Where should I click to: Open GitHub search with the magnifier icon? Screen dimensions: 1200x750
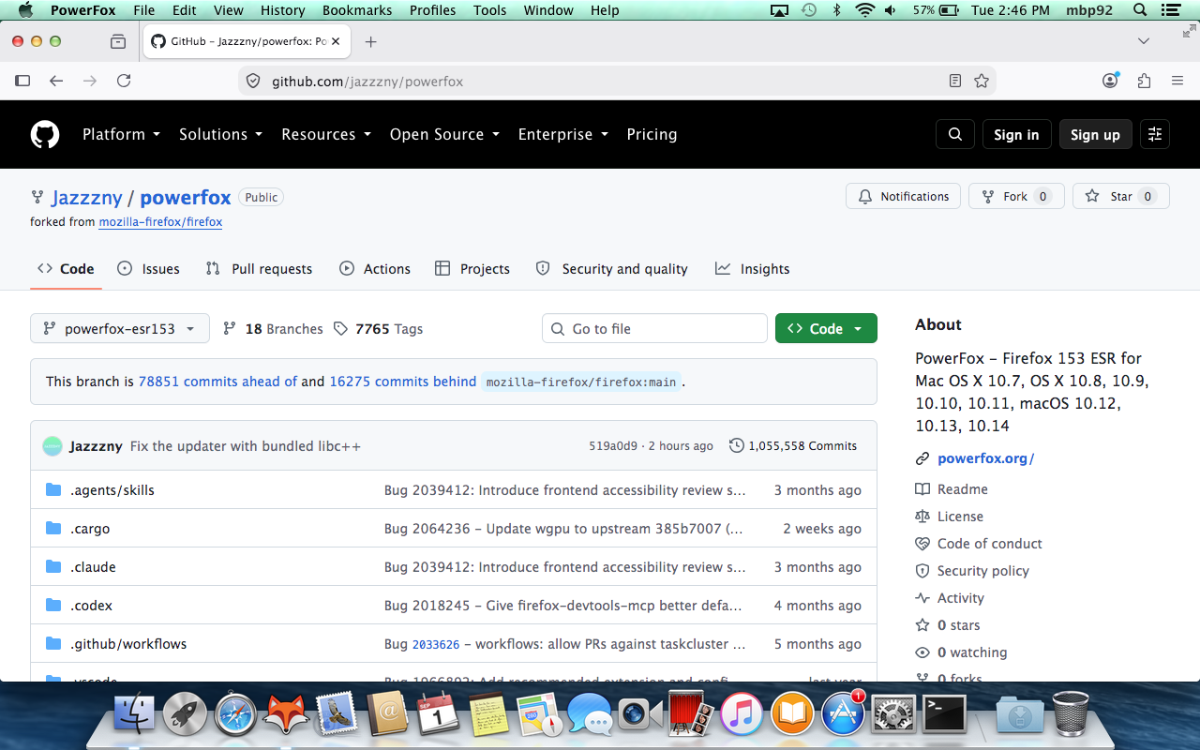coord(955,134)
